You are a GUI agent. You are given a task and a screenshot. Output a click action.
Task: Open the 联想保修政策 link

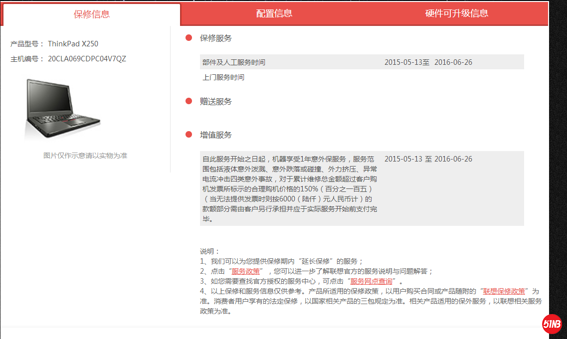(504, 291)
